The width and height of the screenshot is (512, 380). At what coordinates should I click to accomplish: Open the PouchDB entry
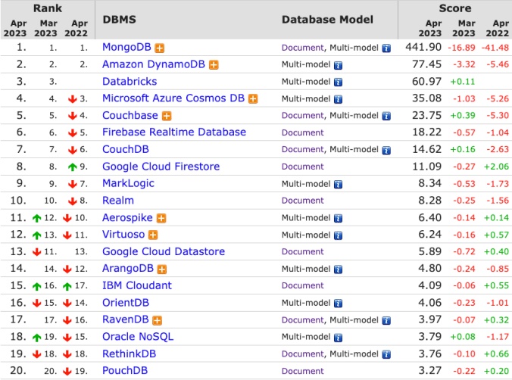pos(125,370)
